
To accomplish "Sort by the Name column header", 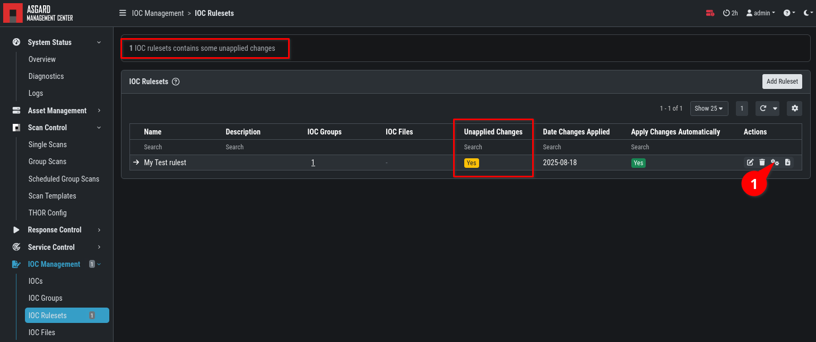I will pyautogui.click(x=153, y=132).
